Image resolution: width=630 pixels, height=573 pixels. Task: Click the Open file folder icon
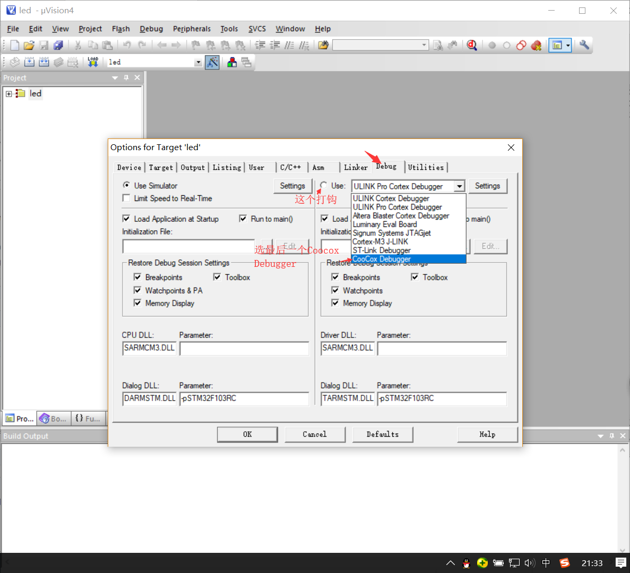click(29, 46)
